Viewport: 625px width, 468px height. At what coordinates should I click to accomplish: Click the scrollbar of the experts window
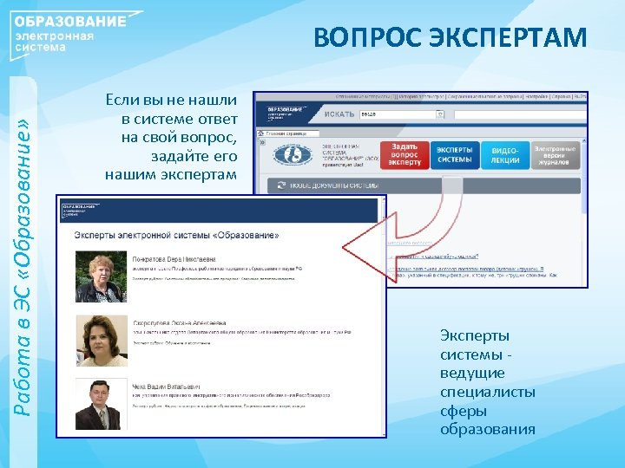click(384, 316)
